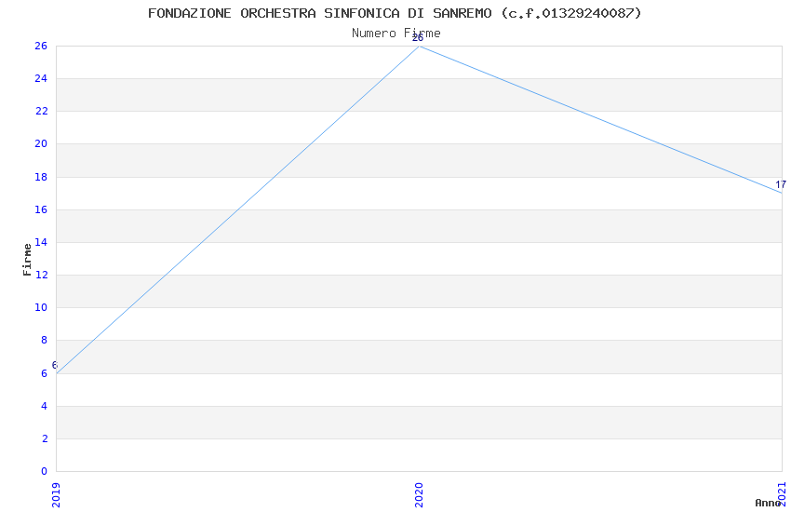This screenshot has width=791, height=512.
Task: Click the Anno axis title
Action: click(x=768, y=503)
